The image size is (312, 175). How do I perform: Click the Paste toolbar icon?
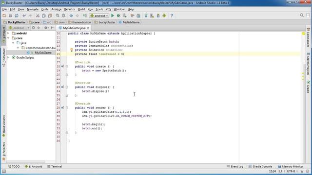click(x=50, y=16)
